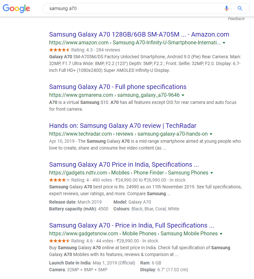Click the star rating on the Amazon result
Viewport: 254px width, 279px height.
click(x=59, y=50)
